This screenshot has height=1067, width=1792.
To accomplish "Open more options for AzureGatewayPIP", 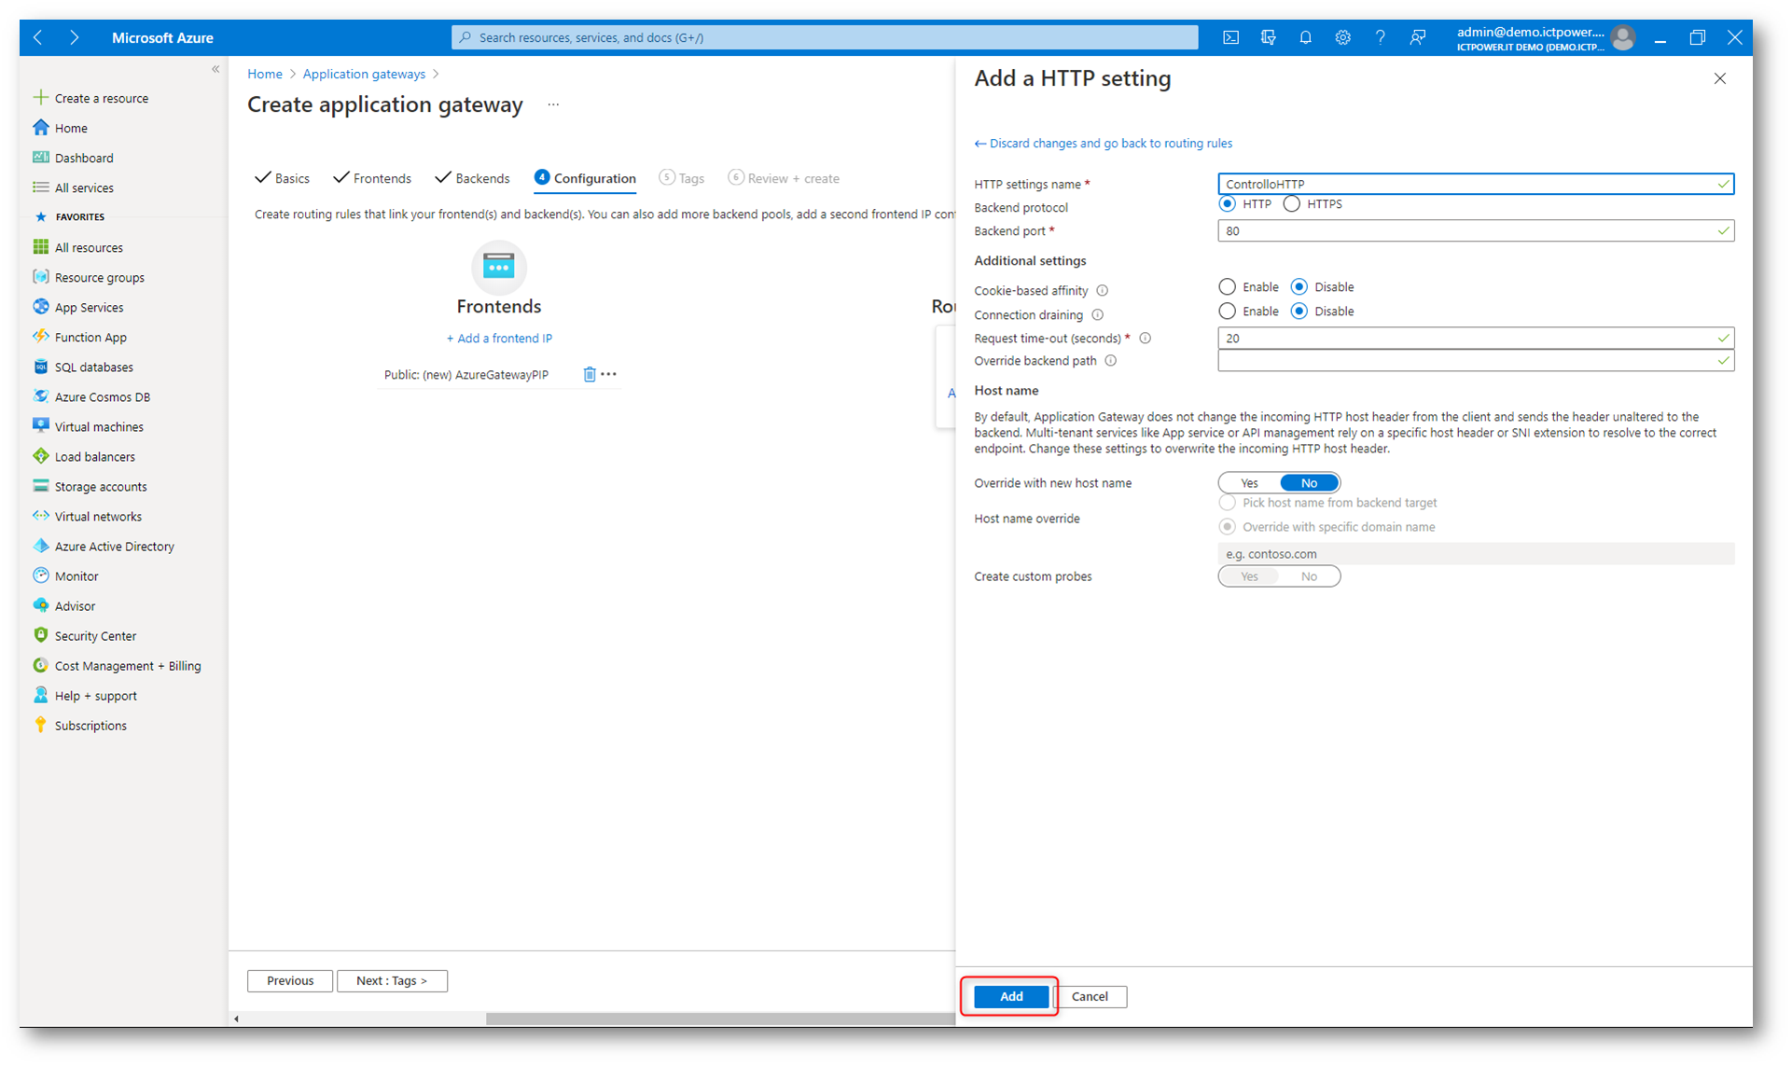I will point(609,374).
